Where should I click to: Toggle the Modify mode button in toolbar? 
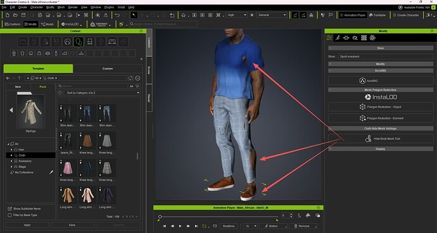click(x=30, y=25)
